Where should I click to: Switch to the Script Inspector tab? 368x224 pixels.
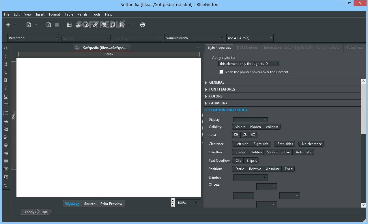click(328, 48)
